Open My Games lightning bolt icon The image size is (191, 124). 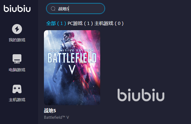pyautogui.click(x=17, y=29)
